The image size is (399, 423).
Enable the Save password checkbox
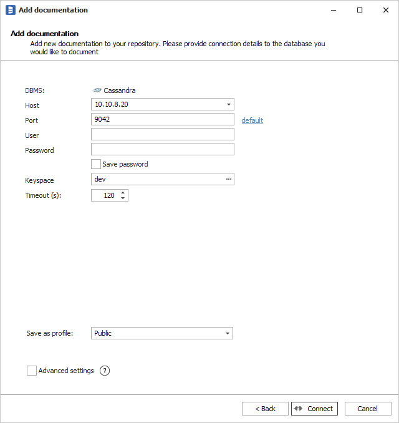click(96, 164)
